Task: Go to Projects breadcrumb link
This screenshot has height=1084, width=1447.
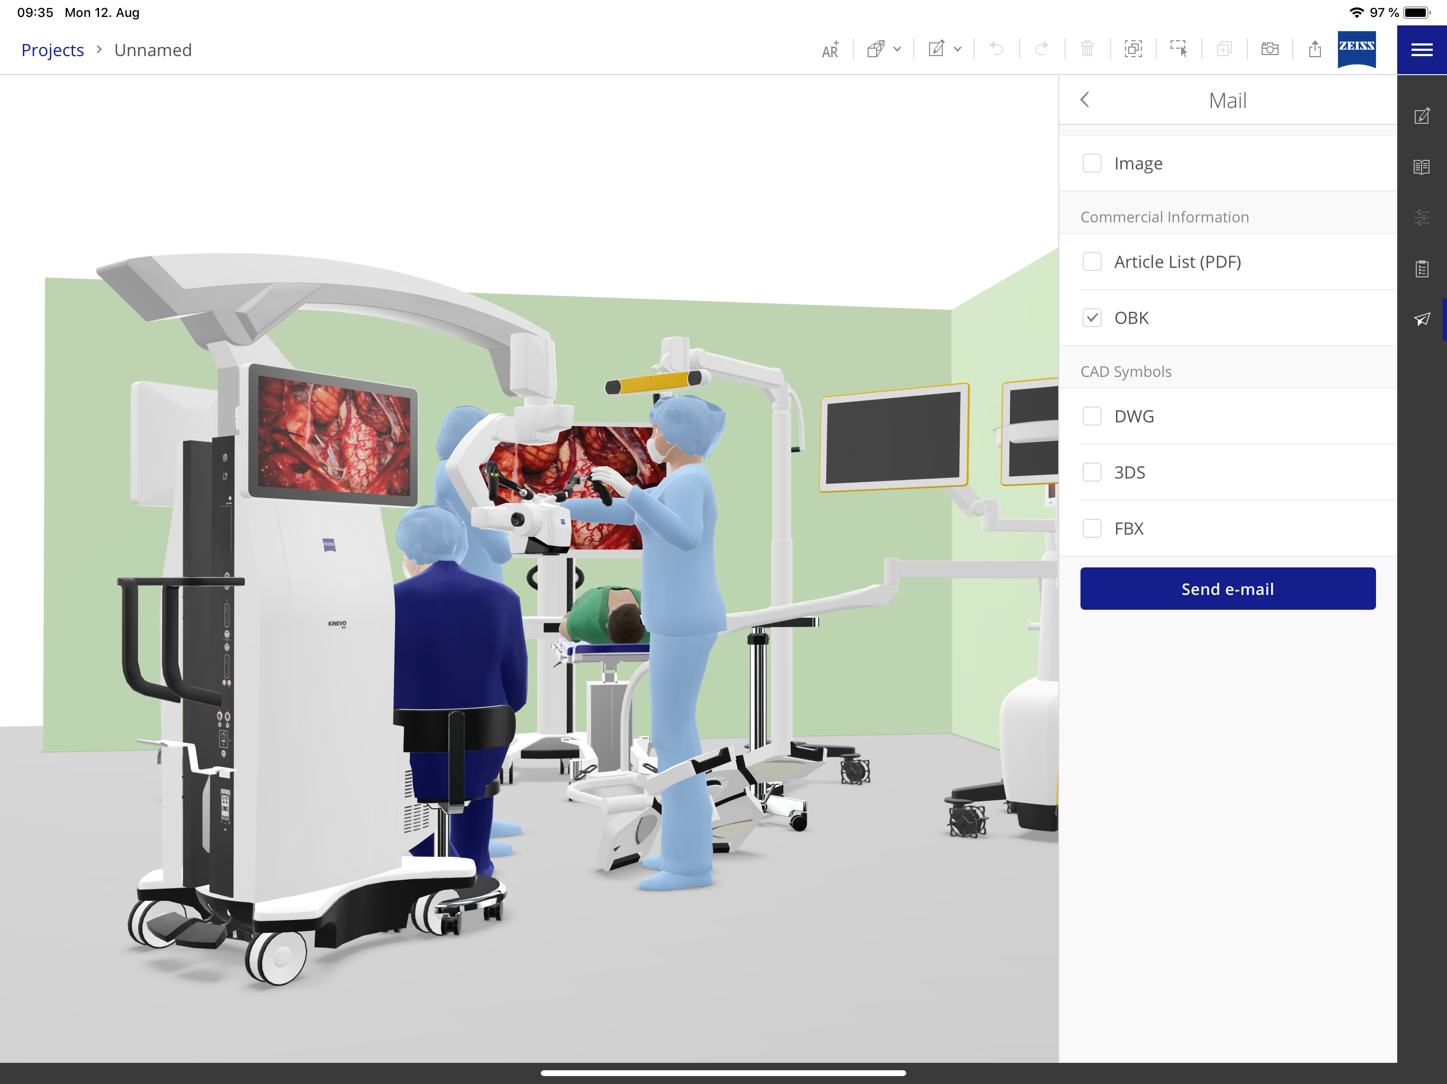Action: (x=52, y=50)
